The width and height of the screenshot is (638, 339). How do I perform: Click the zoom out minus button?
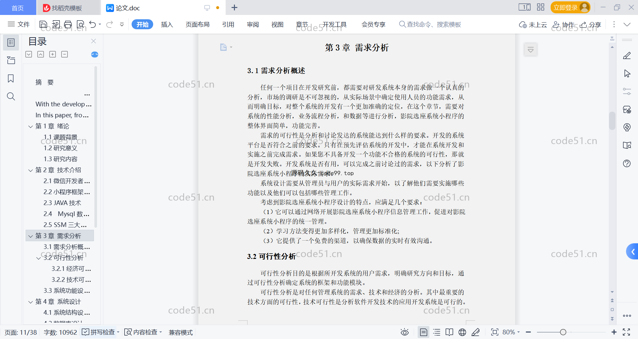(528, 332)
